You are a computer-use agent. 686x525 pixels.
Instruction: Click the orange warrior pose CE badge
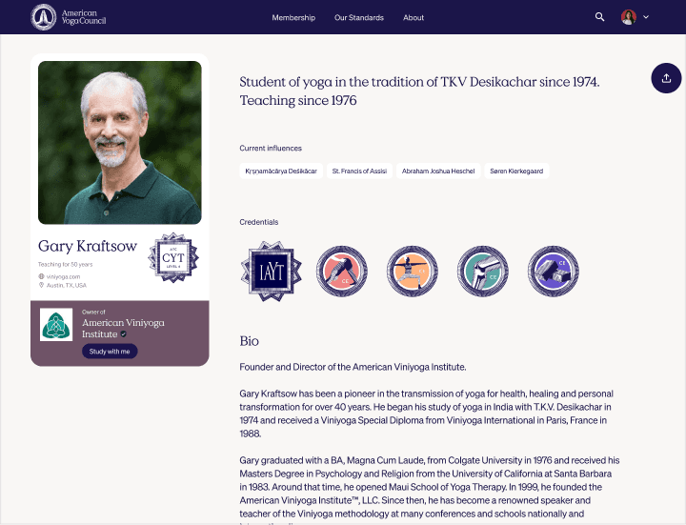(413, 272)
